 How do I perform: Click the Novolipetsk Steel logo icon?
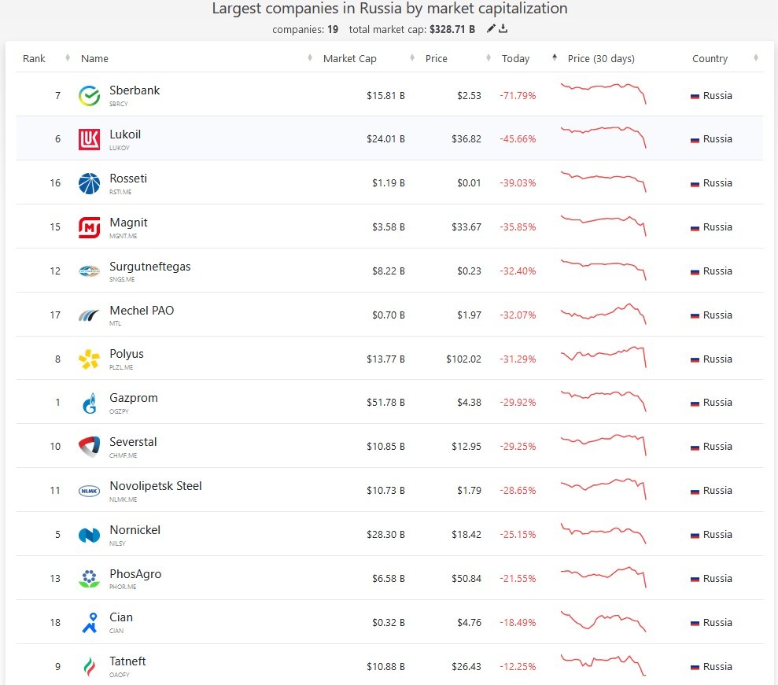[x=90, y=491]
